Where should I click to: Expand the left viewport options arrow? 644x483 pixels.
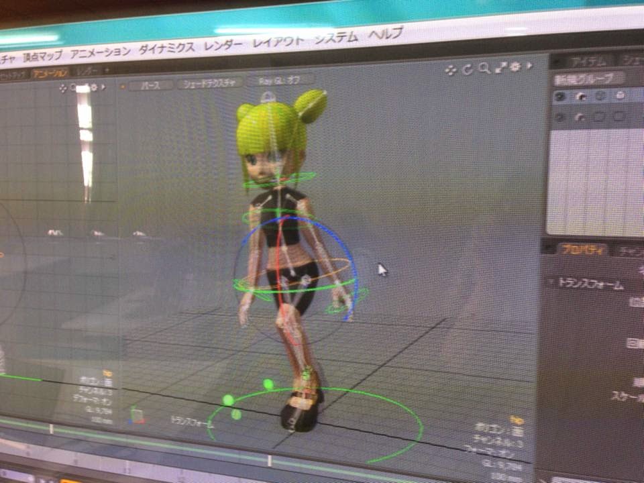tap(103, 87)
